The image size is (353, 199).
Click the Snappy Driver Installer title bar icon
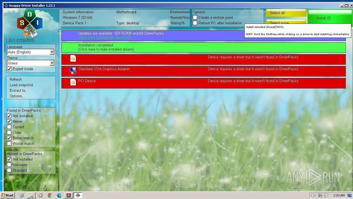(x=6, y=6)
